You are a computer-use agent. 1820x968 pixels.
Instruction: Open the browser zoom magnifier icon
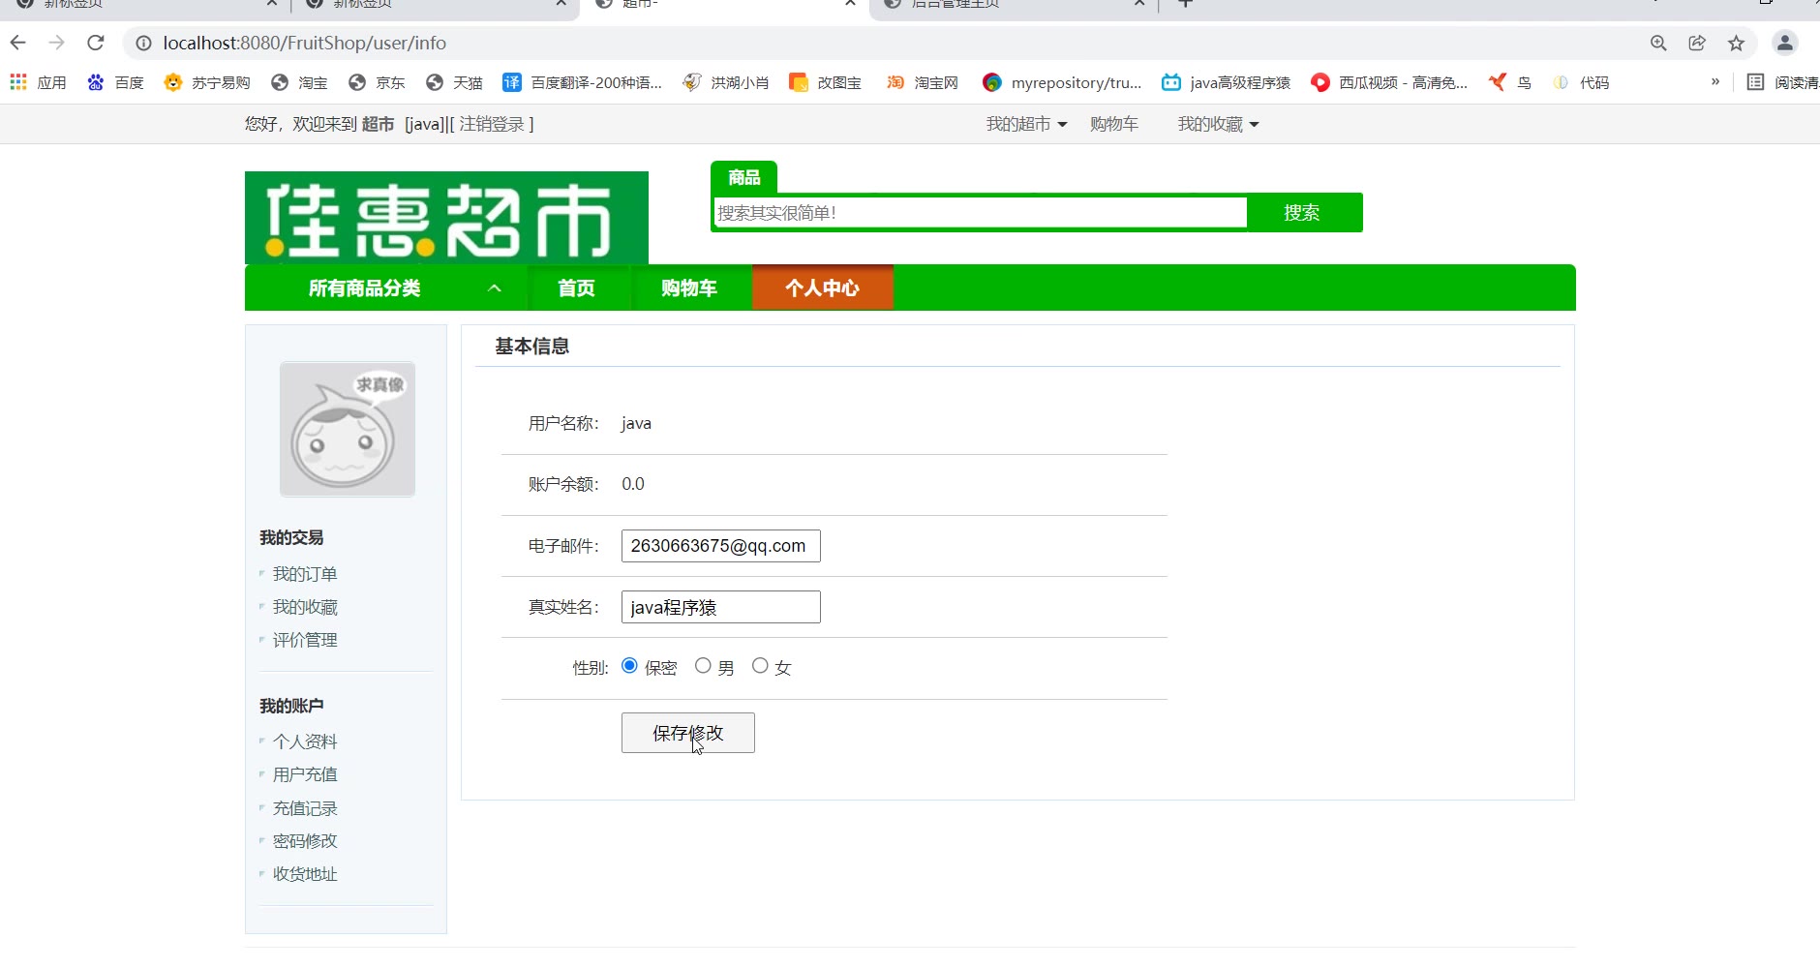[1658, 43]
